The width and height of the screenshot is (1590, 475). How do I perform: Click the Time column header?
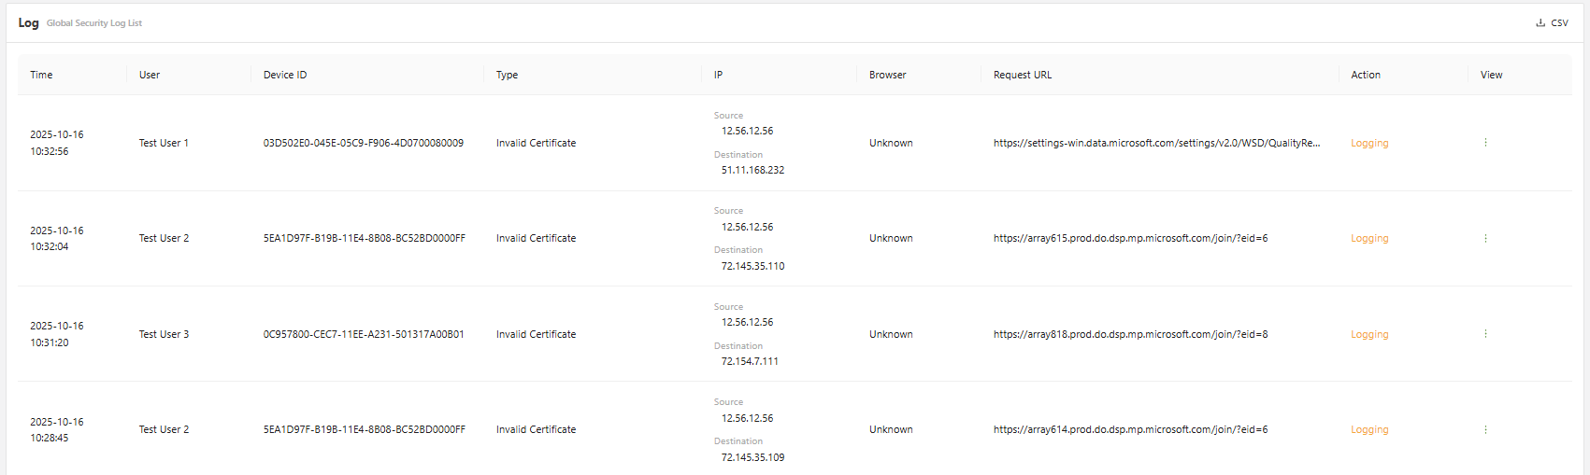41,75
